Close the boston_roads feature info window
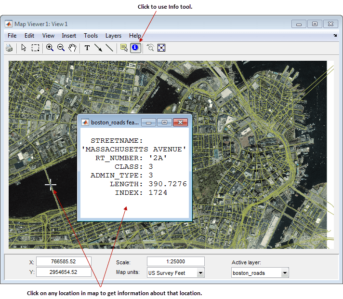 click(x=180, y=122)
